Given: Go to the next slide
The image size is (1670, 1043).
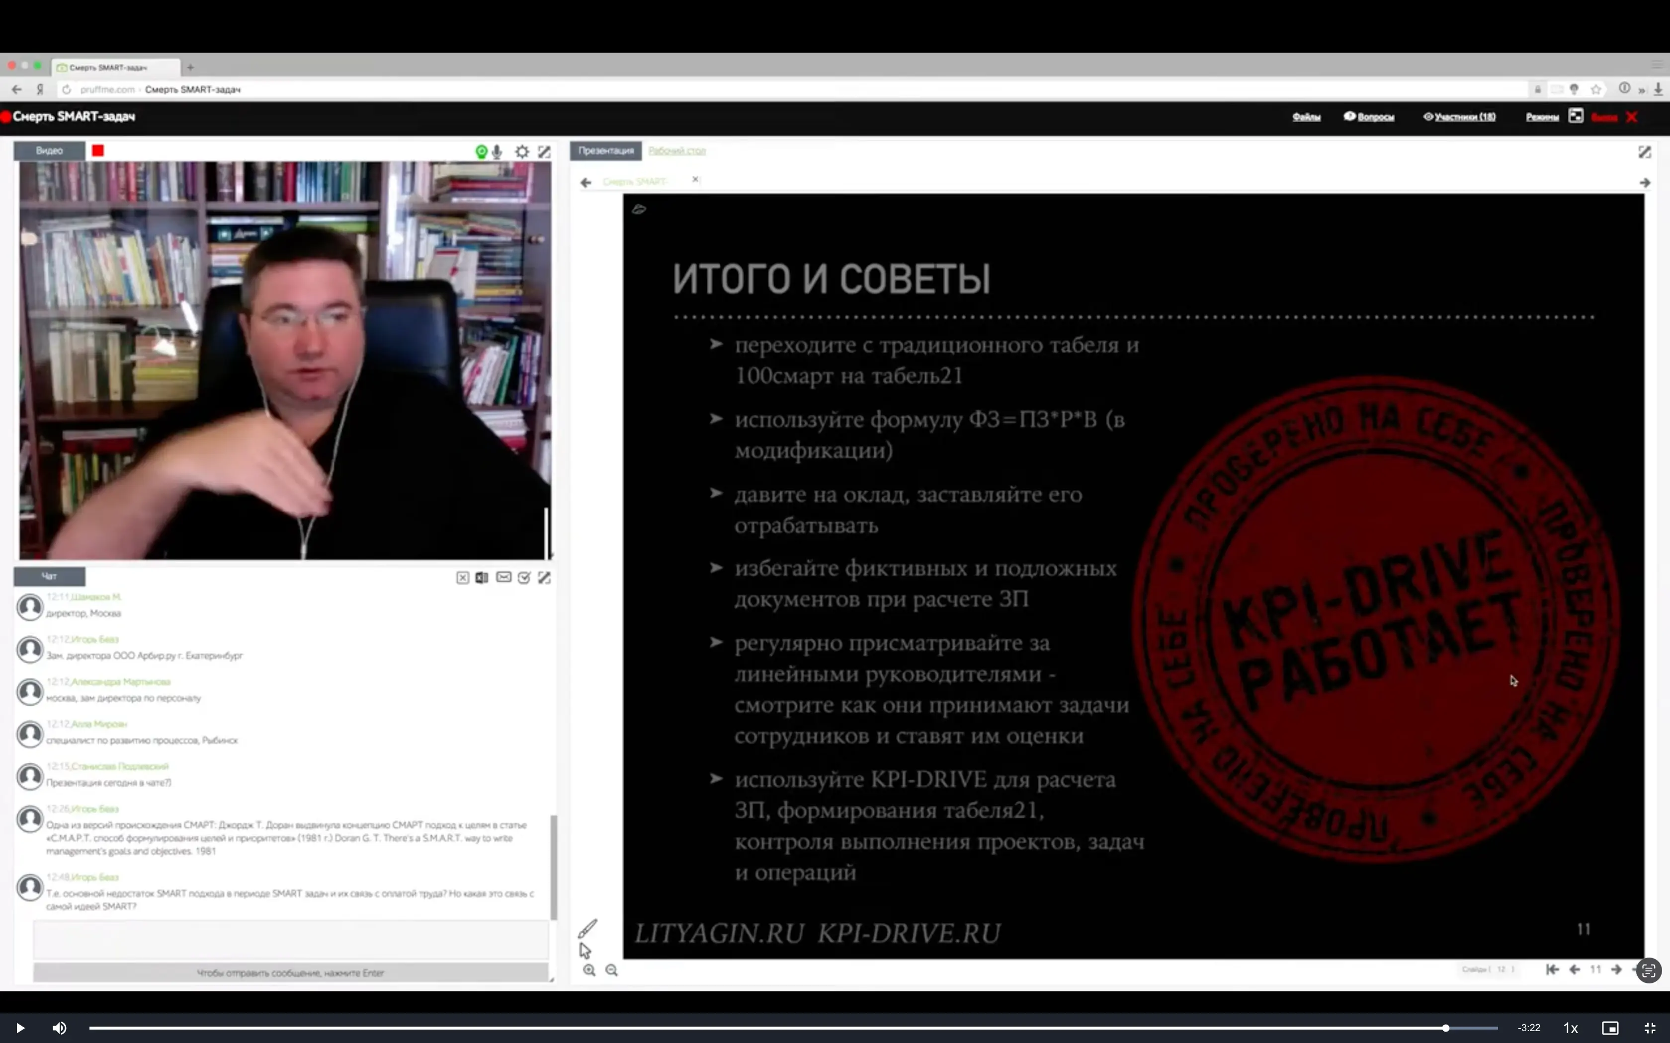Looking at the screenshot, I should coord(1616,969).
